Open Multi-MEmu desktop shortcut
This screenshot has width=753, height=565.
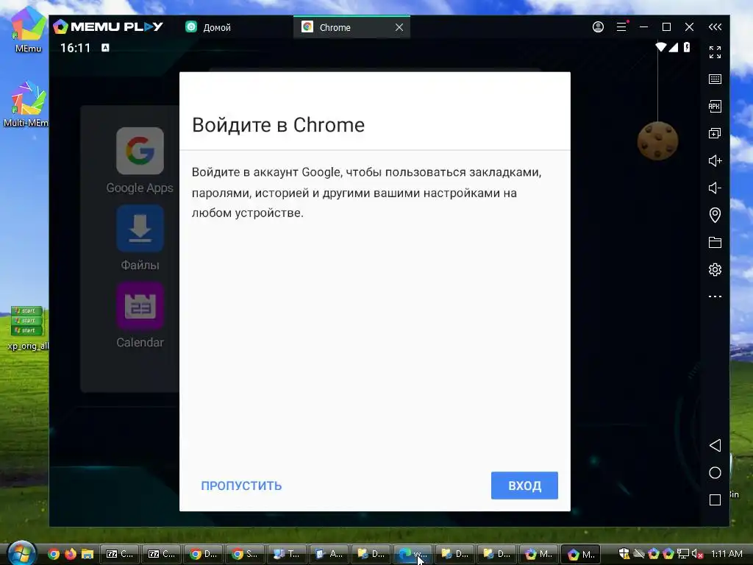coord(28,103)
